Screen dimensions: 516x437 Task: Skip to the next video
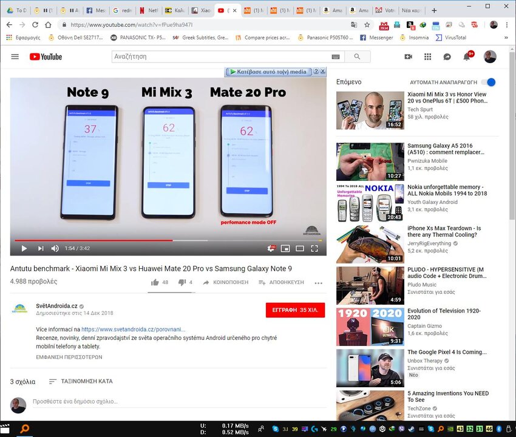point(41,248)
